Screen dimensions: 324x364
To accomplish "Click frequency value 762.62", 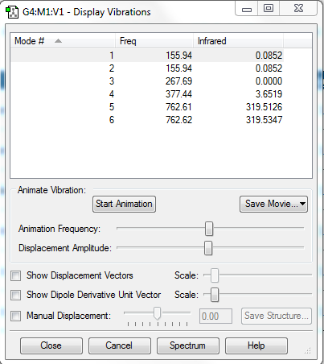I will click(178, 120).
